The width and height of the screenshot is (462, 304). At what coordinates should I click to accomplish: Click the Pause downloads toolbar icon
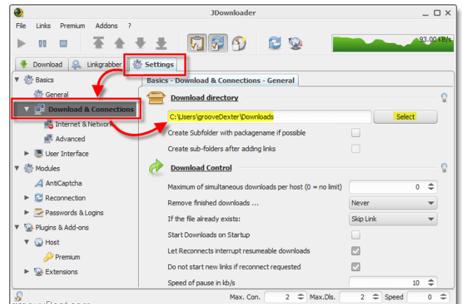(x=42, y=44)
